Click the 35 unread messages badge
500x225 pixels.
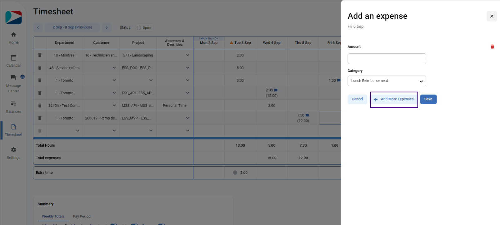(22, 77)
